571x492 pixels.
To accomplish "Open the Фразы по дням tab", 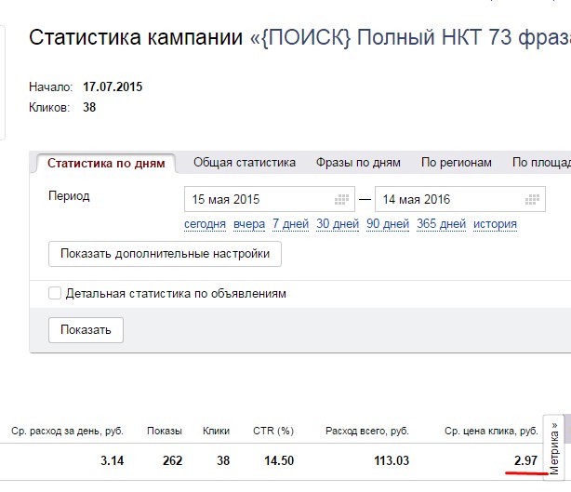I will [358, 162].
